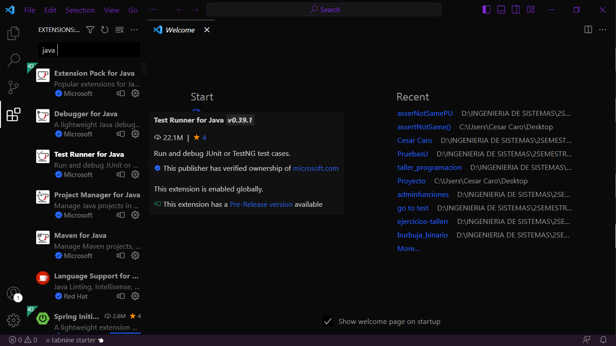Split the editor to the right

pos(588,30)
